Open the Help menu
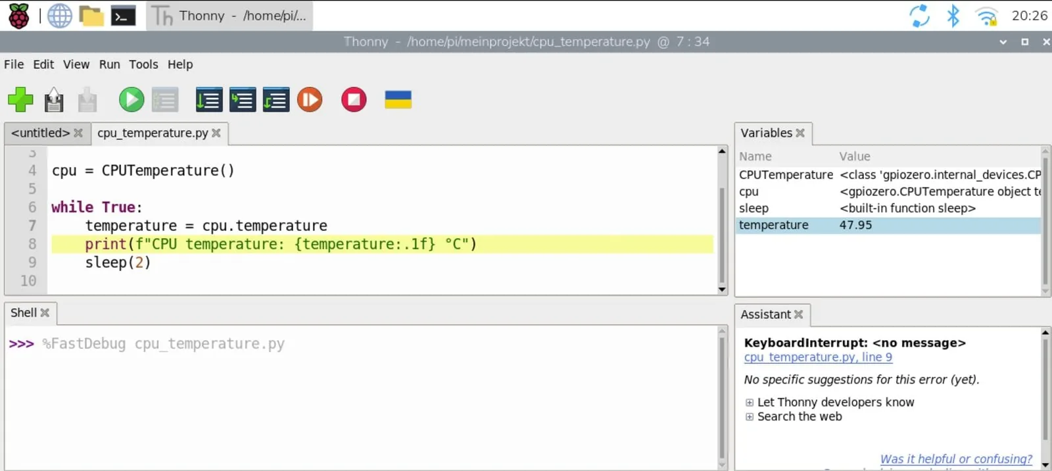This screenshot has width=1052, height=471. pos(180,64)
